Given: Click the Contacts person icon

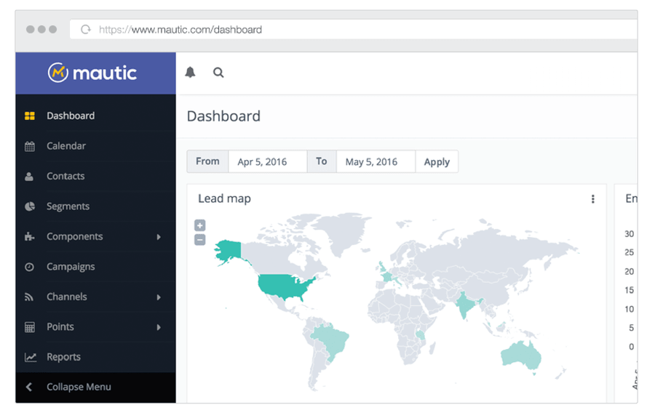Looking at the screenshot, I should tap(30, 177).
